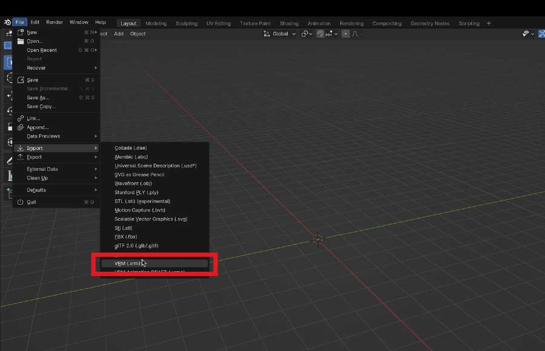The image size is (545, 351).
Task: Expand the External Data submenu
Action: point(56,169)
